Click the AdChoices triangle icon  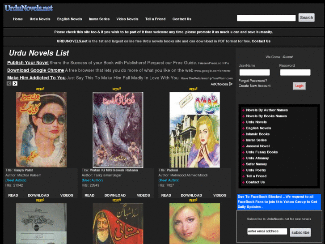(x=231, y=84)
